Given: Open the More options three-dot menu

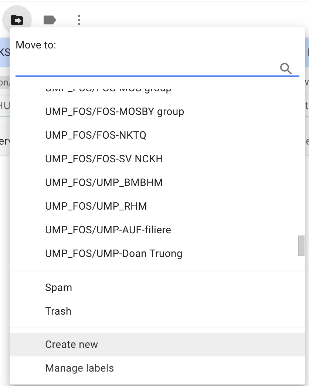Looking at the screenshot, I should click(x=79, y=20).
